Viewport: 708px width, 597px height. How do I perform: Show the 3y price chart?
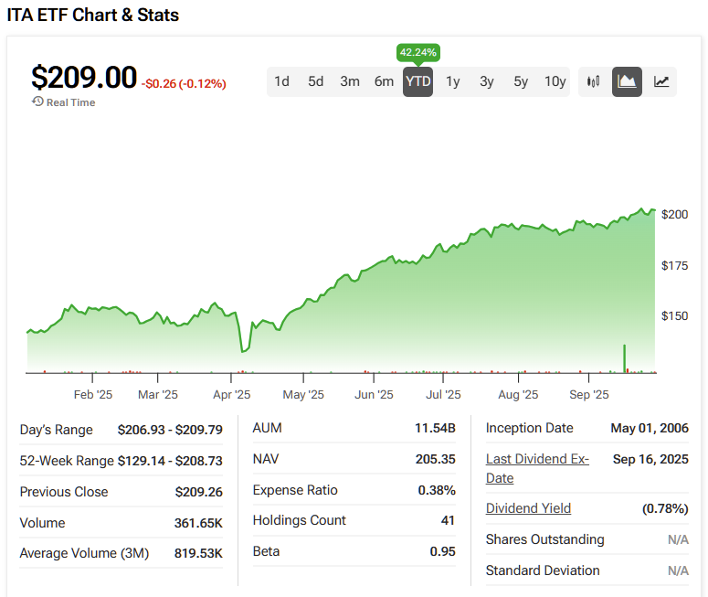486,81
